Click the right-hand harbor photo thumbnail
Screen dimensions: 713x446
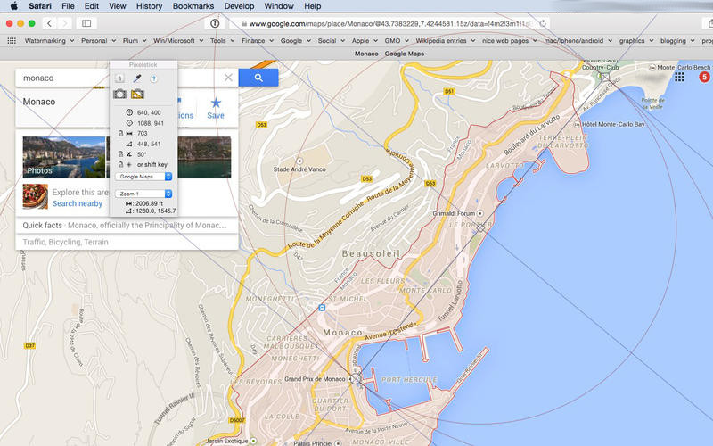(204, 157)
